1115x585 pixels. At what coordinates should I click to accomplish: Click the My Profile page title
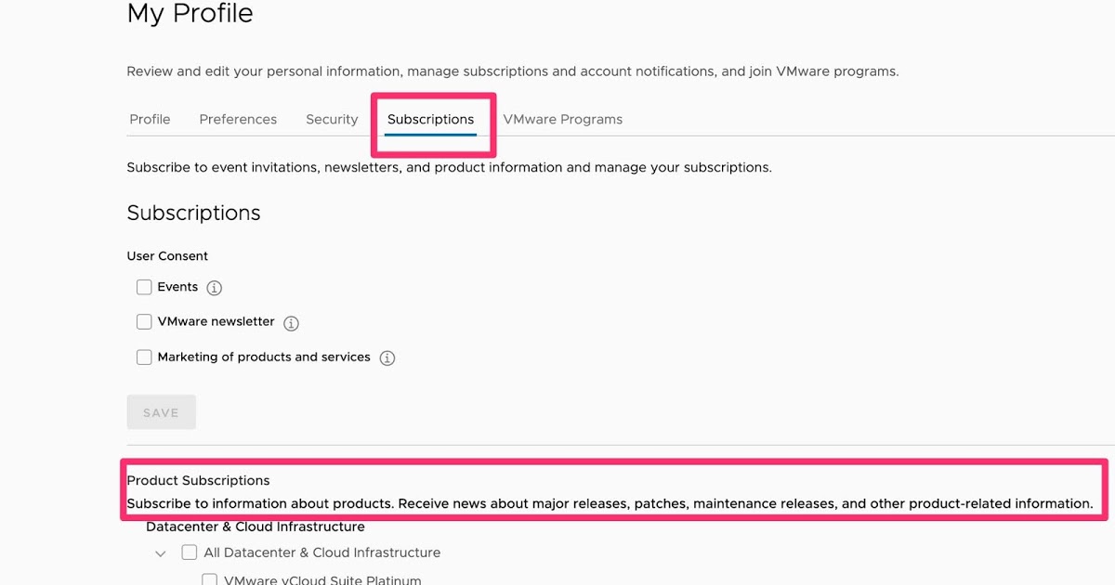coord(190,14)
